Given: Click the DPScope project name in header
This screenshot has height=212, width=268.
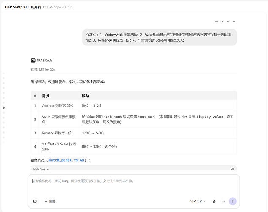Looking at the screenshot, I should pyautogui.click(x=54, y=7).
